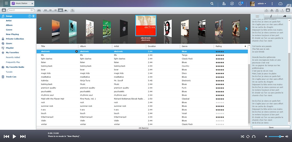This screenshot has width=292, height=142.
Task: Toggle headphone streaming output mode
Action: tap(254, 136)
